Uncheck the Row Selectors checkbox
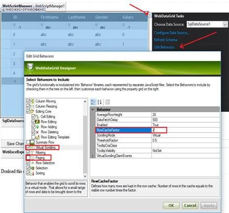Screen dimensions: 229x213 [x=28, y=163]
